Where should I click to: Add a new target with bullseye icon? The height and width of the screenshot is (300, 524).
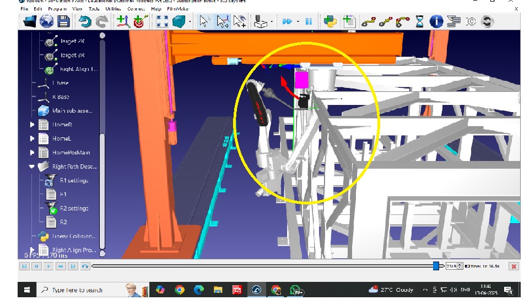click(138, 22)
